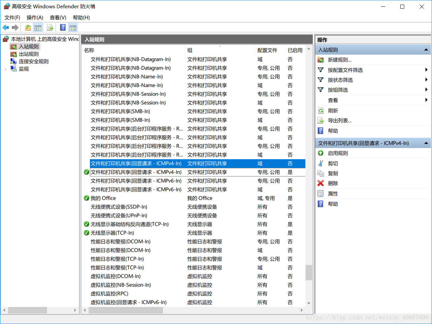432x324 pixels.
Task: Click the rule list scroll-up arrow
Action: point(309,49)
